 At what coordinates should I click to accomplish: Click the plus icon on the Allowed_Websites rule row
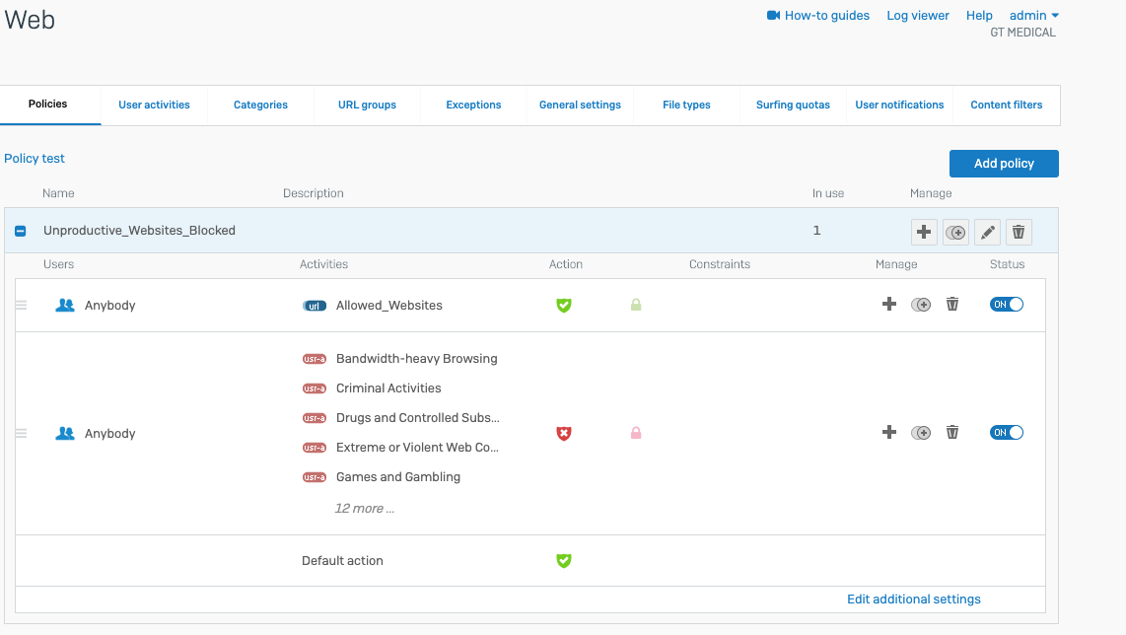(889, 305)
